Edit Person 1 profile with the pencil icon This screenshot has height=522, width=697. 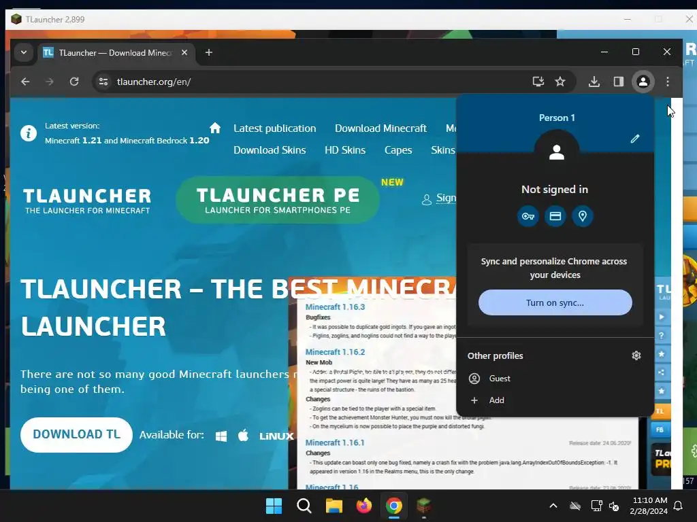(x=635, y=139)
